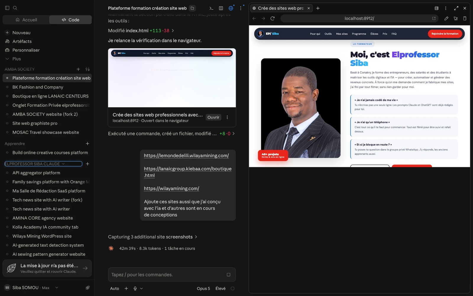Click the update failed notice La mise à jour
Viewport: 473px width, 296px height.
(x=47, y=268)
